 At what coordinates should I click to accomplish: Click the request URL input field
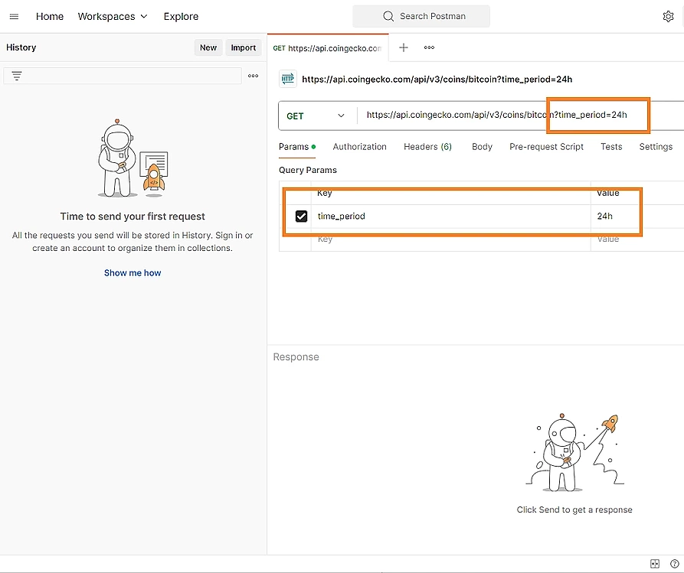pyautogui.click(x=519, y=115)
